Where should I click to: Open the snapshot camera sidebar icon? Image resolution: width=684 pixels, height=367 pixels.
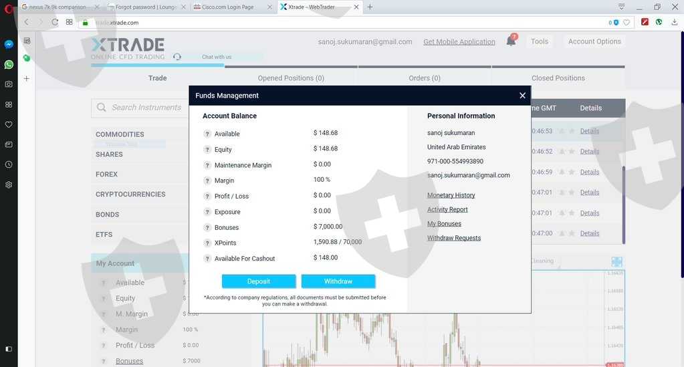(9, 84)
